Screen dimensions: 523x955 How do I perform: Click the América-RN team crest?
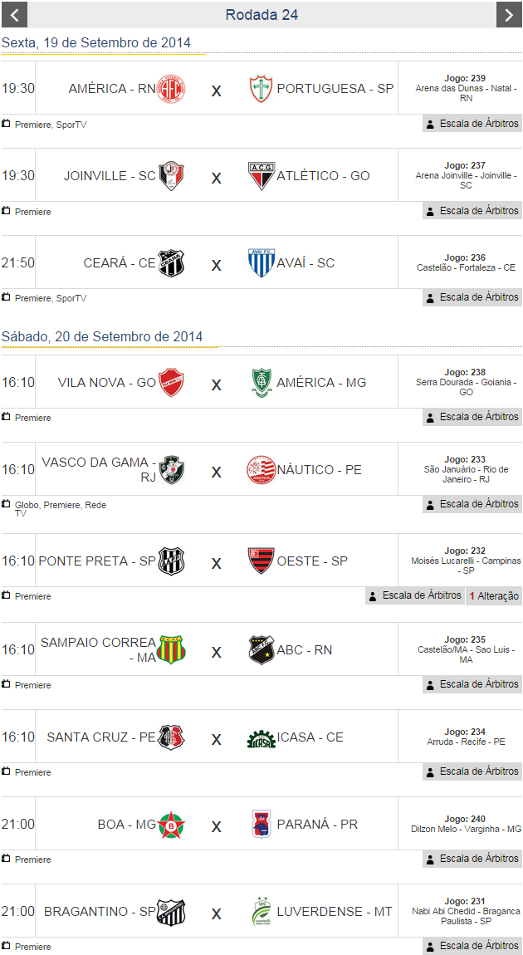tap(172, 89)
